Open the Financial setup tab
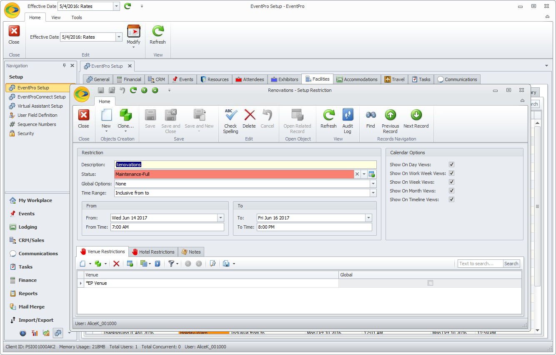Viewport: 556px width, 355px height. (x=129, y=79)
